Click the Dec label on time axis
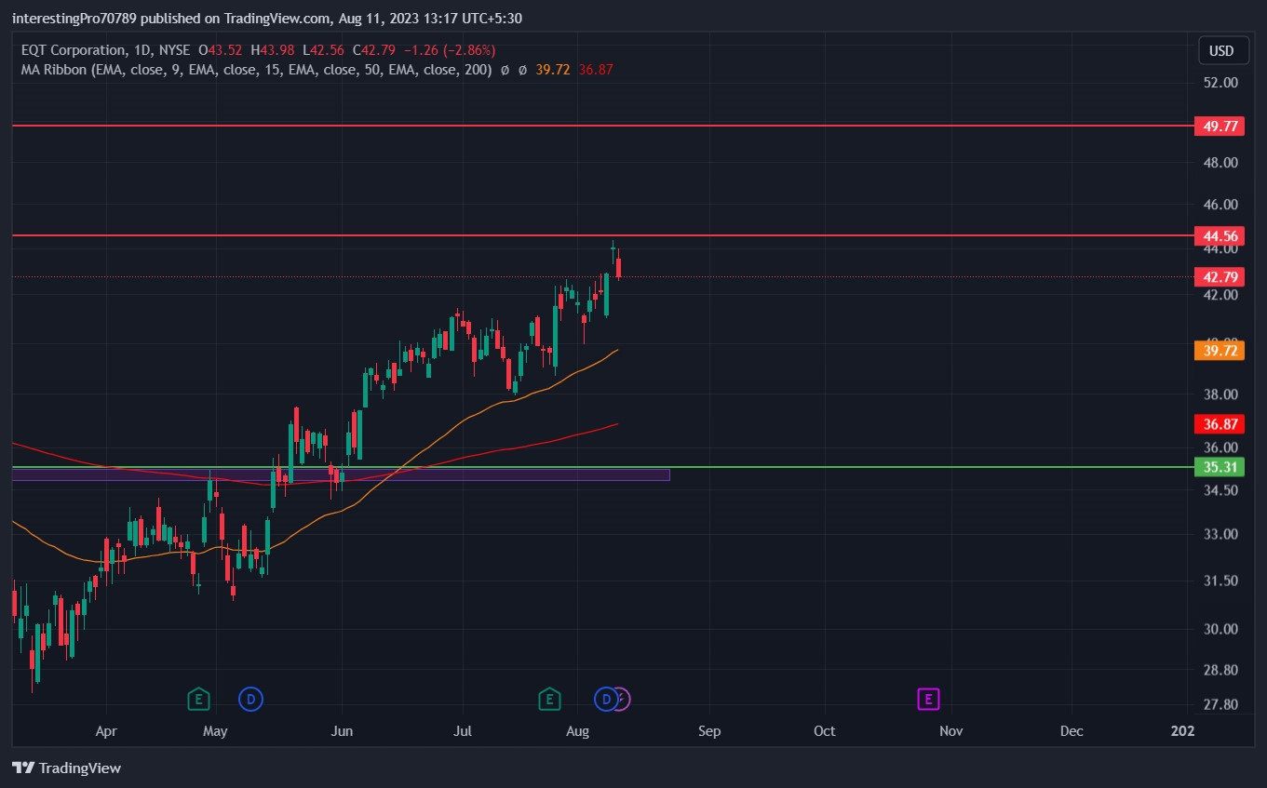 [x=1072, y=731]
